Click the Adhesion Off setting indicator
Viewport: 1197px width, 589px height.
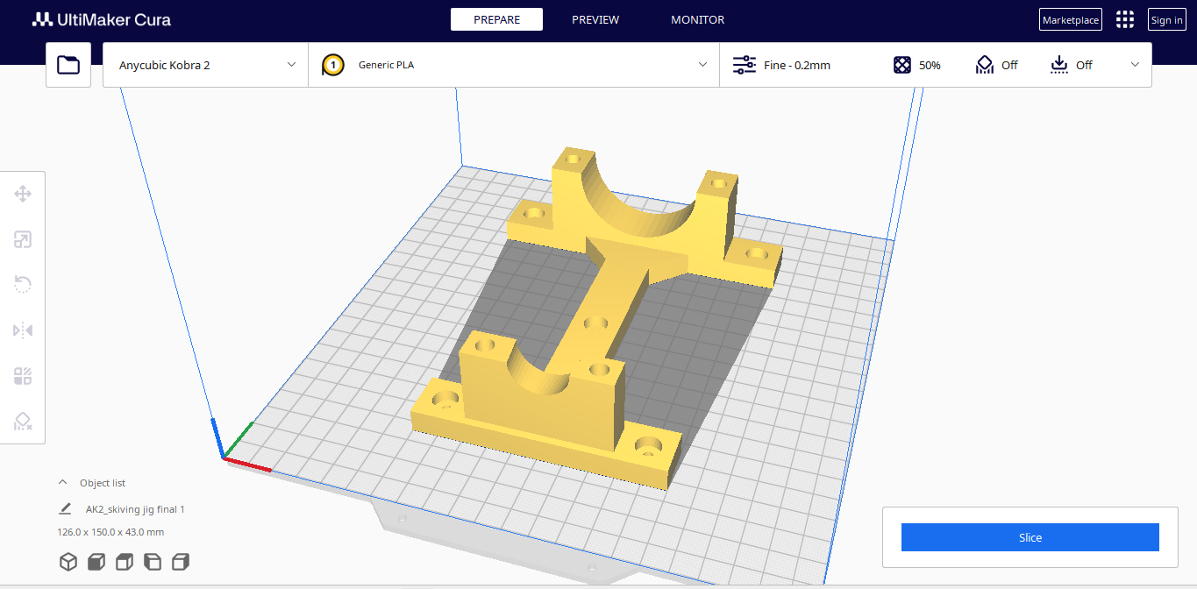(x=1072, y=65)
